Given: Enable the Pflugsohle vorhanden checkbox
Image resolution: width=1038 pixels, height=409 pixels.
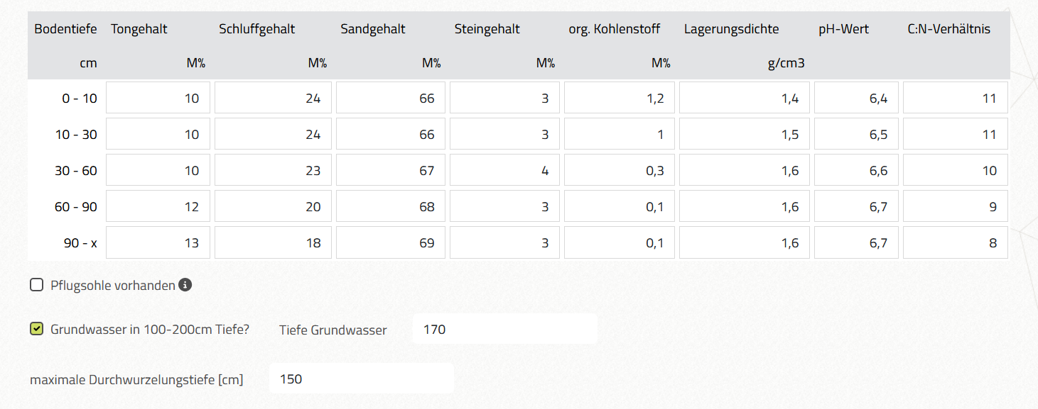Looking at the screenshot, I should 36,285.
